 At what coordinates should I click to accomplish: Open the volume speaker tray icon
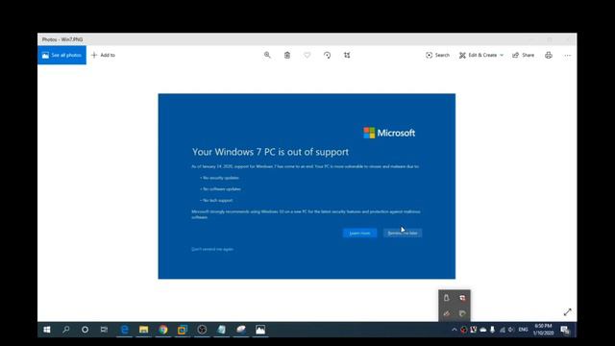(x=511, y=330)
